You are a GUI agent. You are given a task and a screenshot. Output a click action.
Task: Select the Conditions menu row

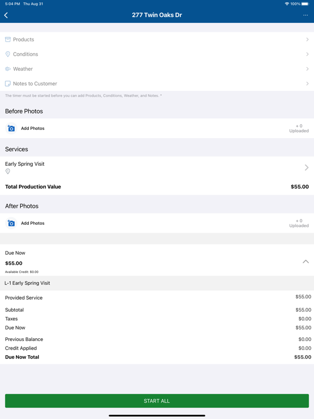click(x=157, y=54)
